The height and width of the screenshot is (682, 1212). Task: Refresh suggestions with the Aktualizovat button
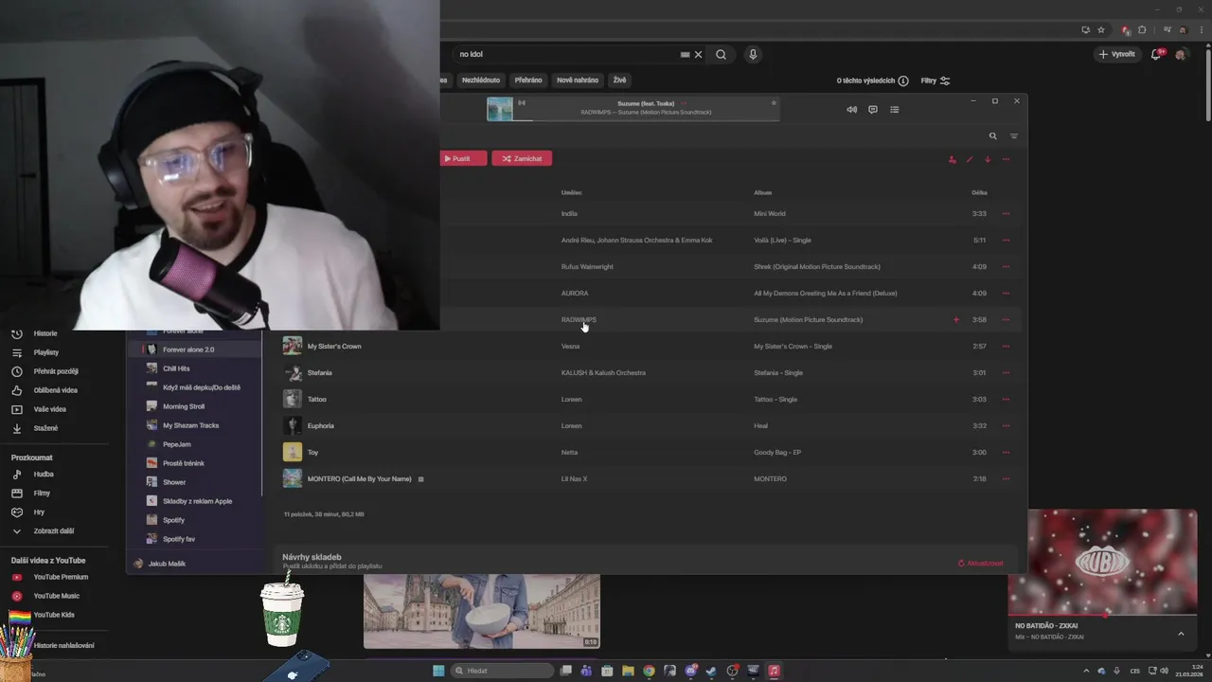[x=981, y=563]
